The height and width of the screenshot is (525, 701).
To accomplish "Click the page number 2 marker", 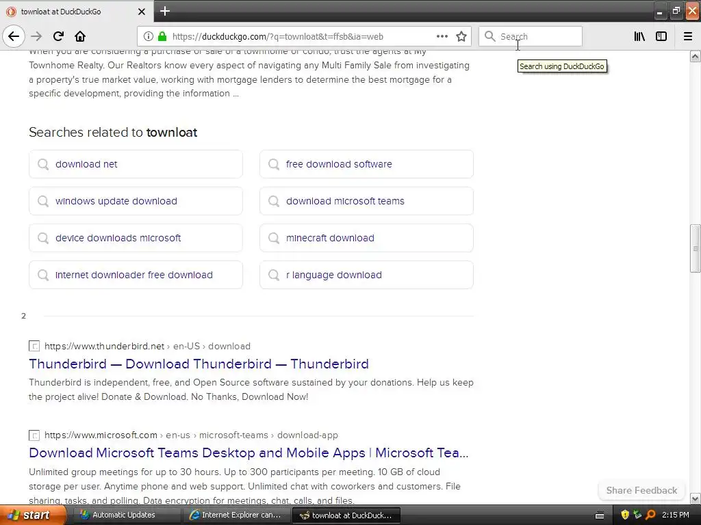I will (x=24, y=316).
